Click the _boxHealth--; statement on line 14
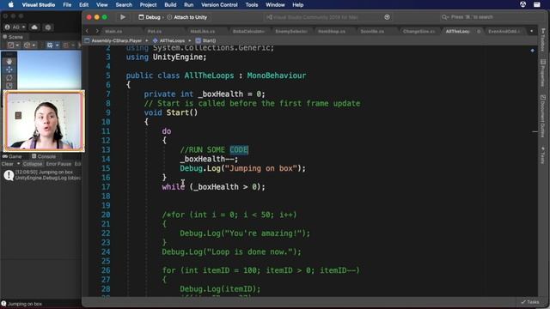 pos(209,159)
